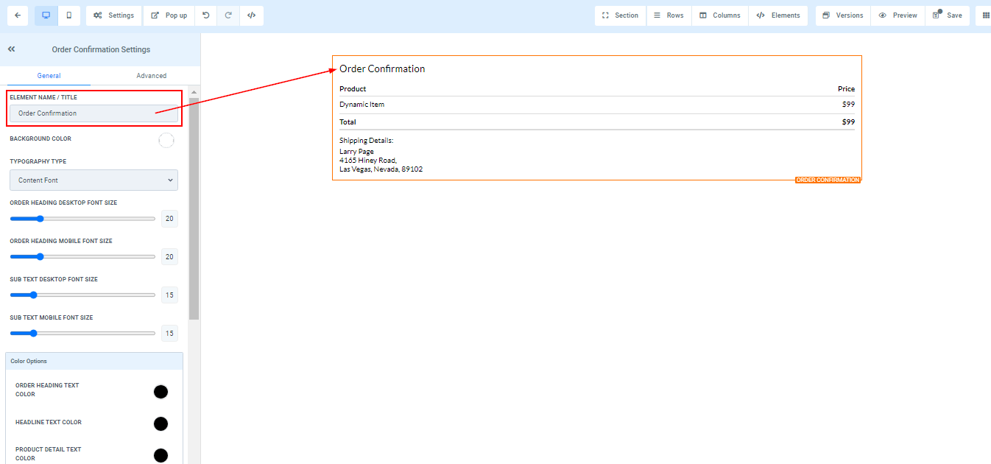991x464 pixels.
Task: Open the Advanced tab
Action: (151, 76)
